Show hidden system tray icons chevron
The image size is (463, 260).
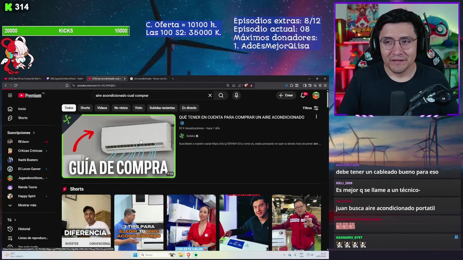click(284, 255)
